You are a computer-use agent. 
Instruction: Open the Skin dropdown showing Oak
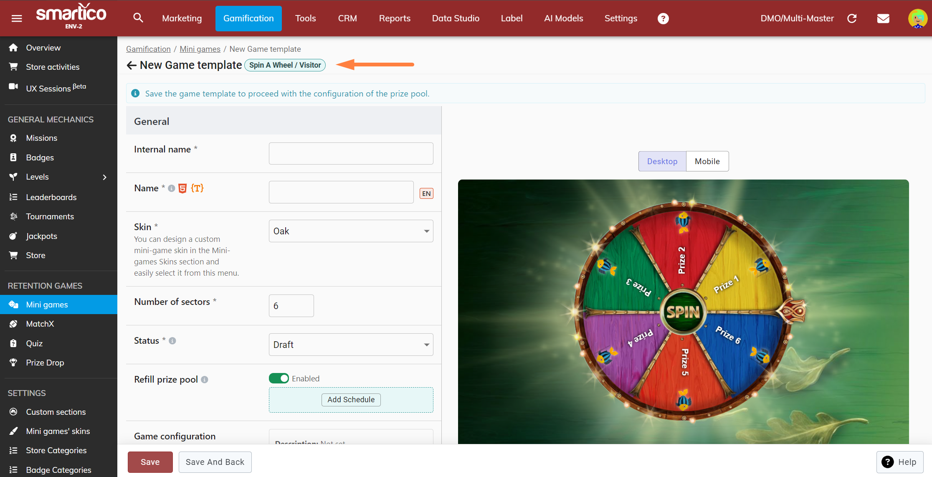pyautogui.click(x=351, y=231)
